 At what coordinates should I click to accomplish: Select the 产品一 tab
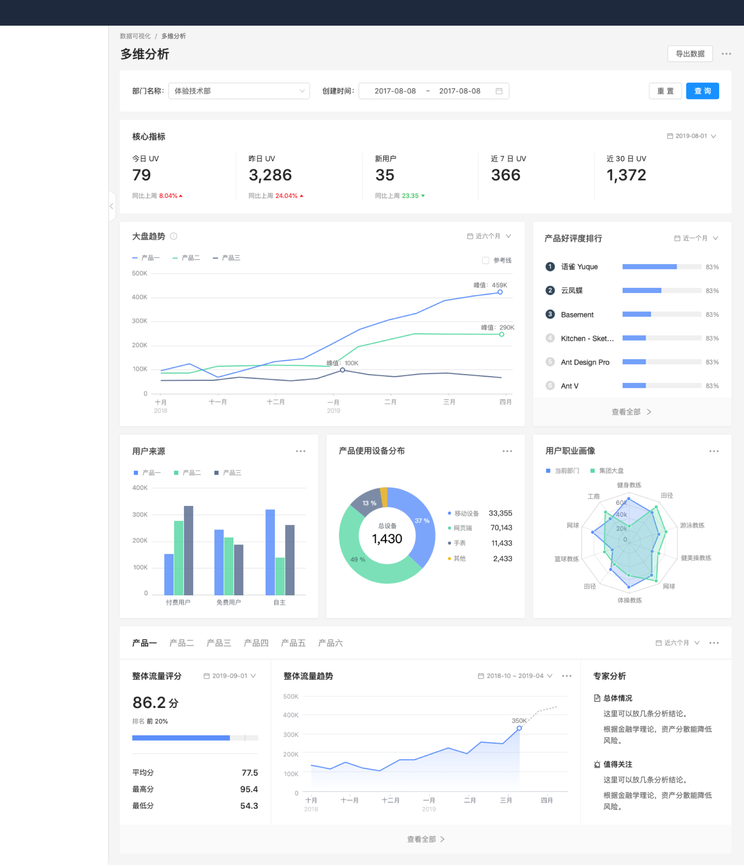pos(145,643)
